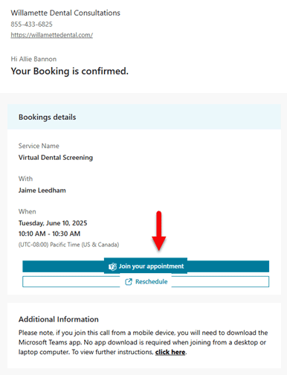Click the 'Service Name' label
The width and height of the screenshot is (287, 375).
(x=39, y=146)
